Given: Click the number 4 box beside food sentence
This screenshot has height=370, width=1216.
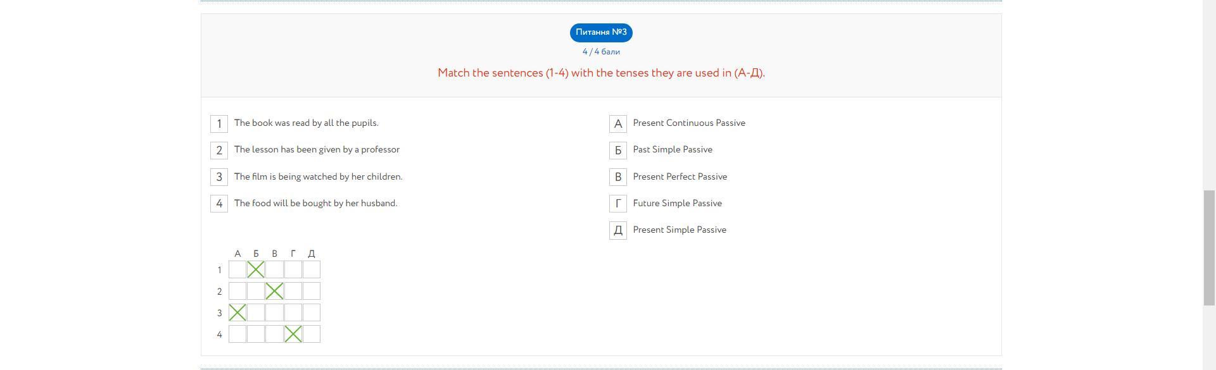Looking at the screenshot, I should [219, 204].
